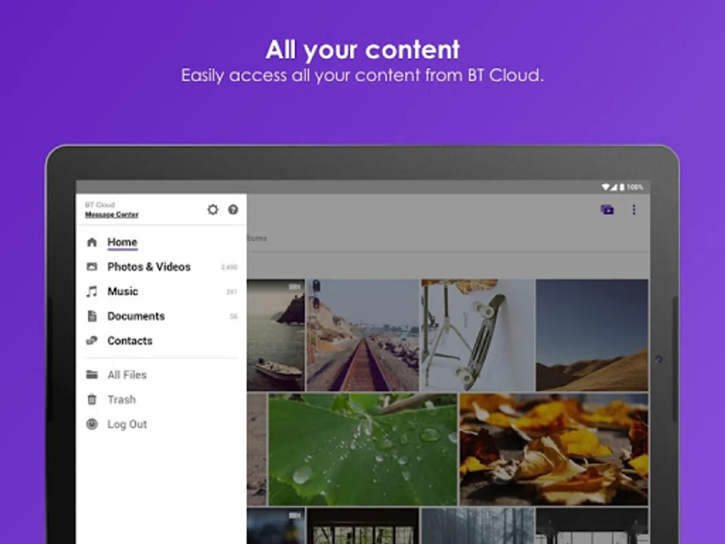Open the help question mark icon

pos(233,210)
